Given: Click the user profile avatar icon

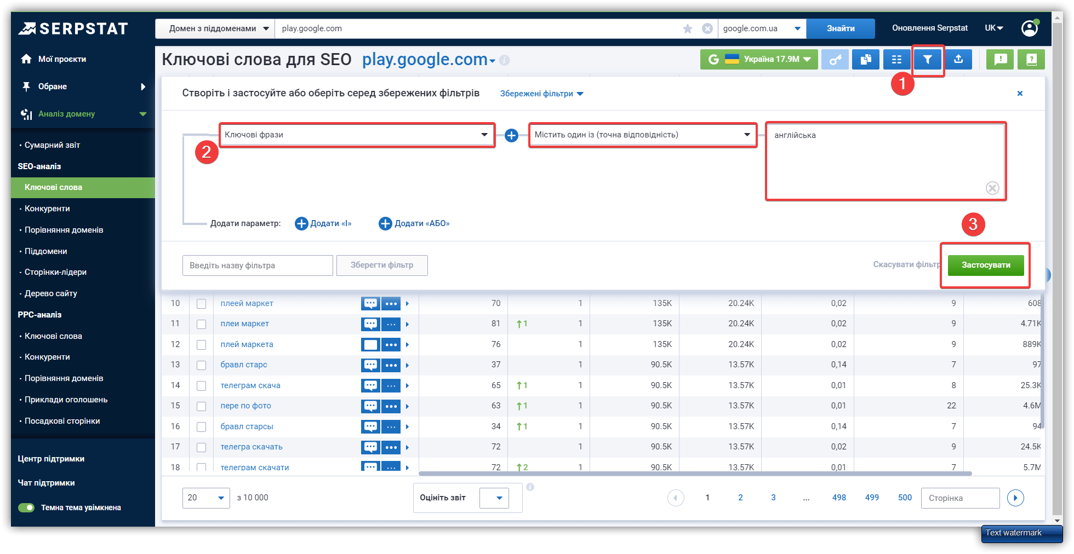Looking at the screenshot, I should tap(1030, 28).
